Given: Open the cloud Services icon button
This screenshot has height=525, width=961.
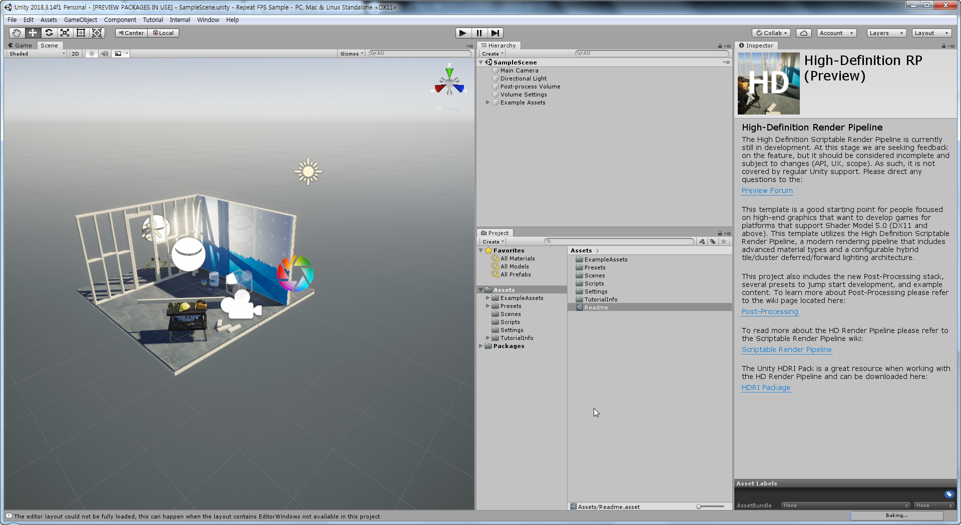Looking at the screenshot, I should [804, 33].
